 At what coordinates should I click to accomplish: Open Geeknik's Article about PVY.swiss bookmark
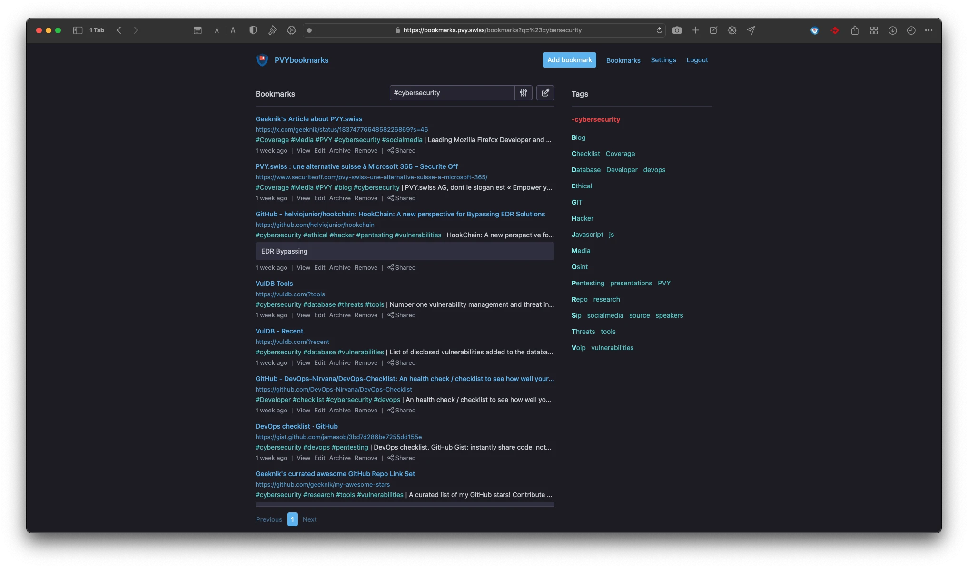(x=308, y=119)
